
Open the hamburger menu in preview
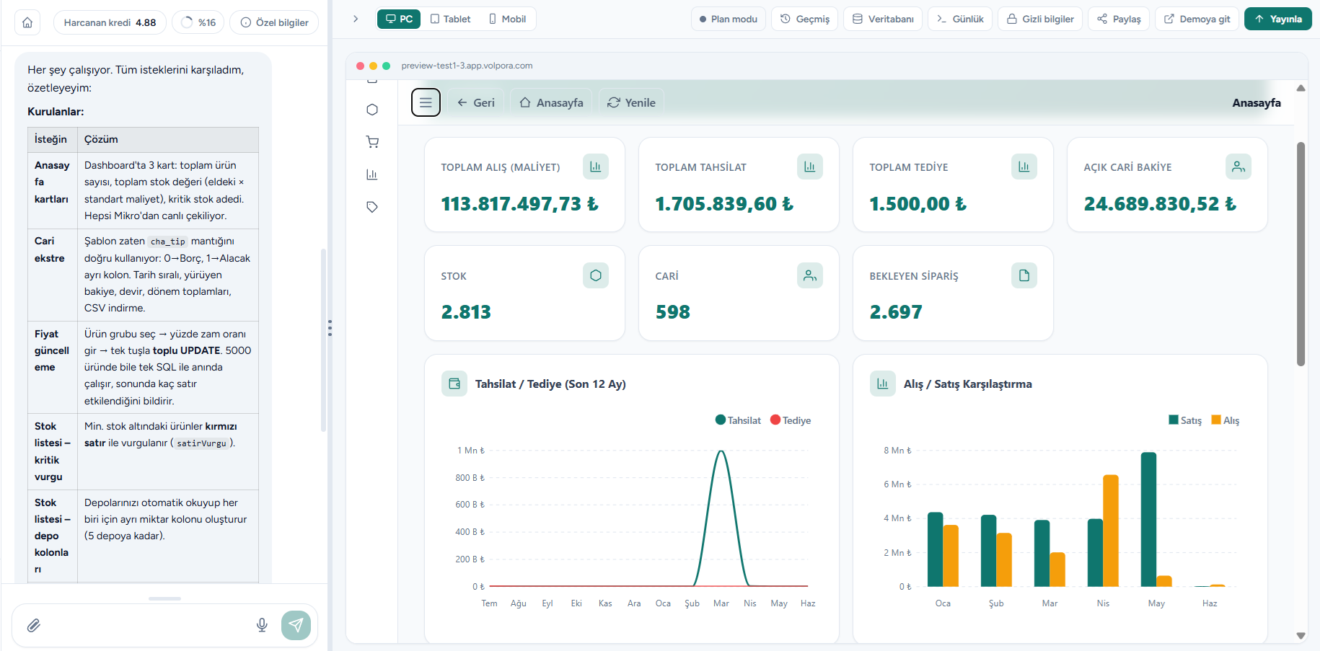[x=426, y=102]
